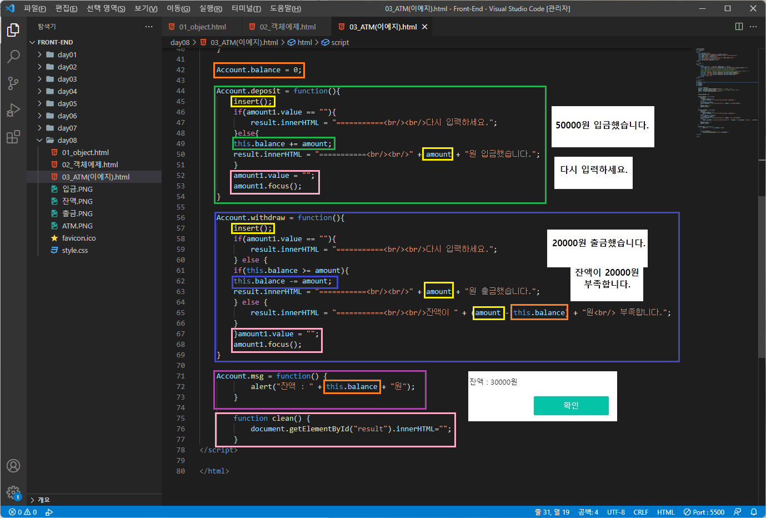Open the 편집(E) menu
This screenshot has width=766, height=518.
click(x=66, y=8)
